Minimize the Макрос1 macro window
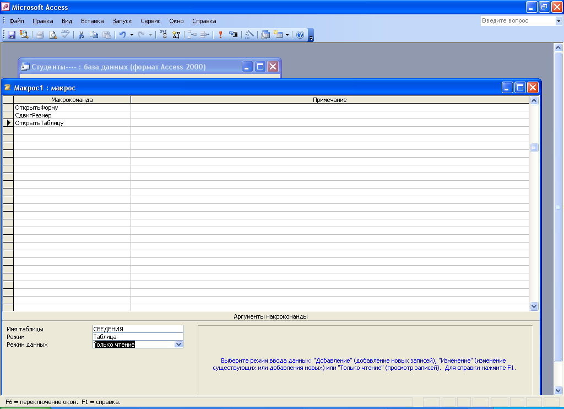564x409 pixels. (x=507, y=88)
